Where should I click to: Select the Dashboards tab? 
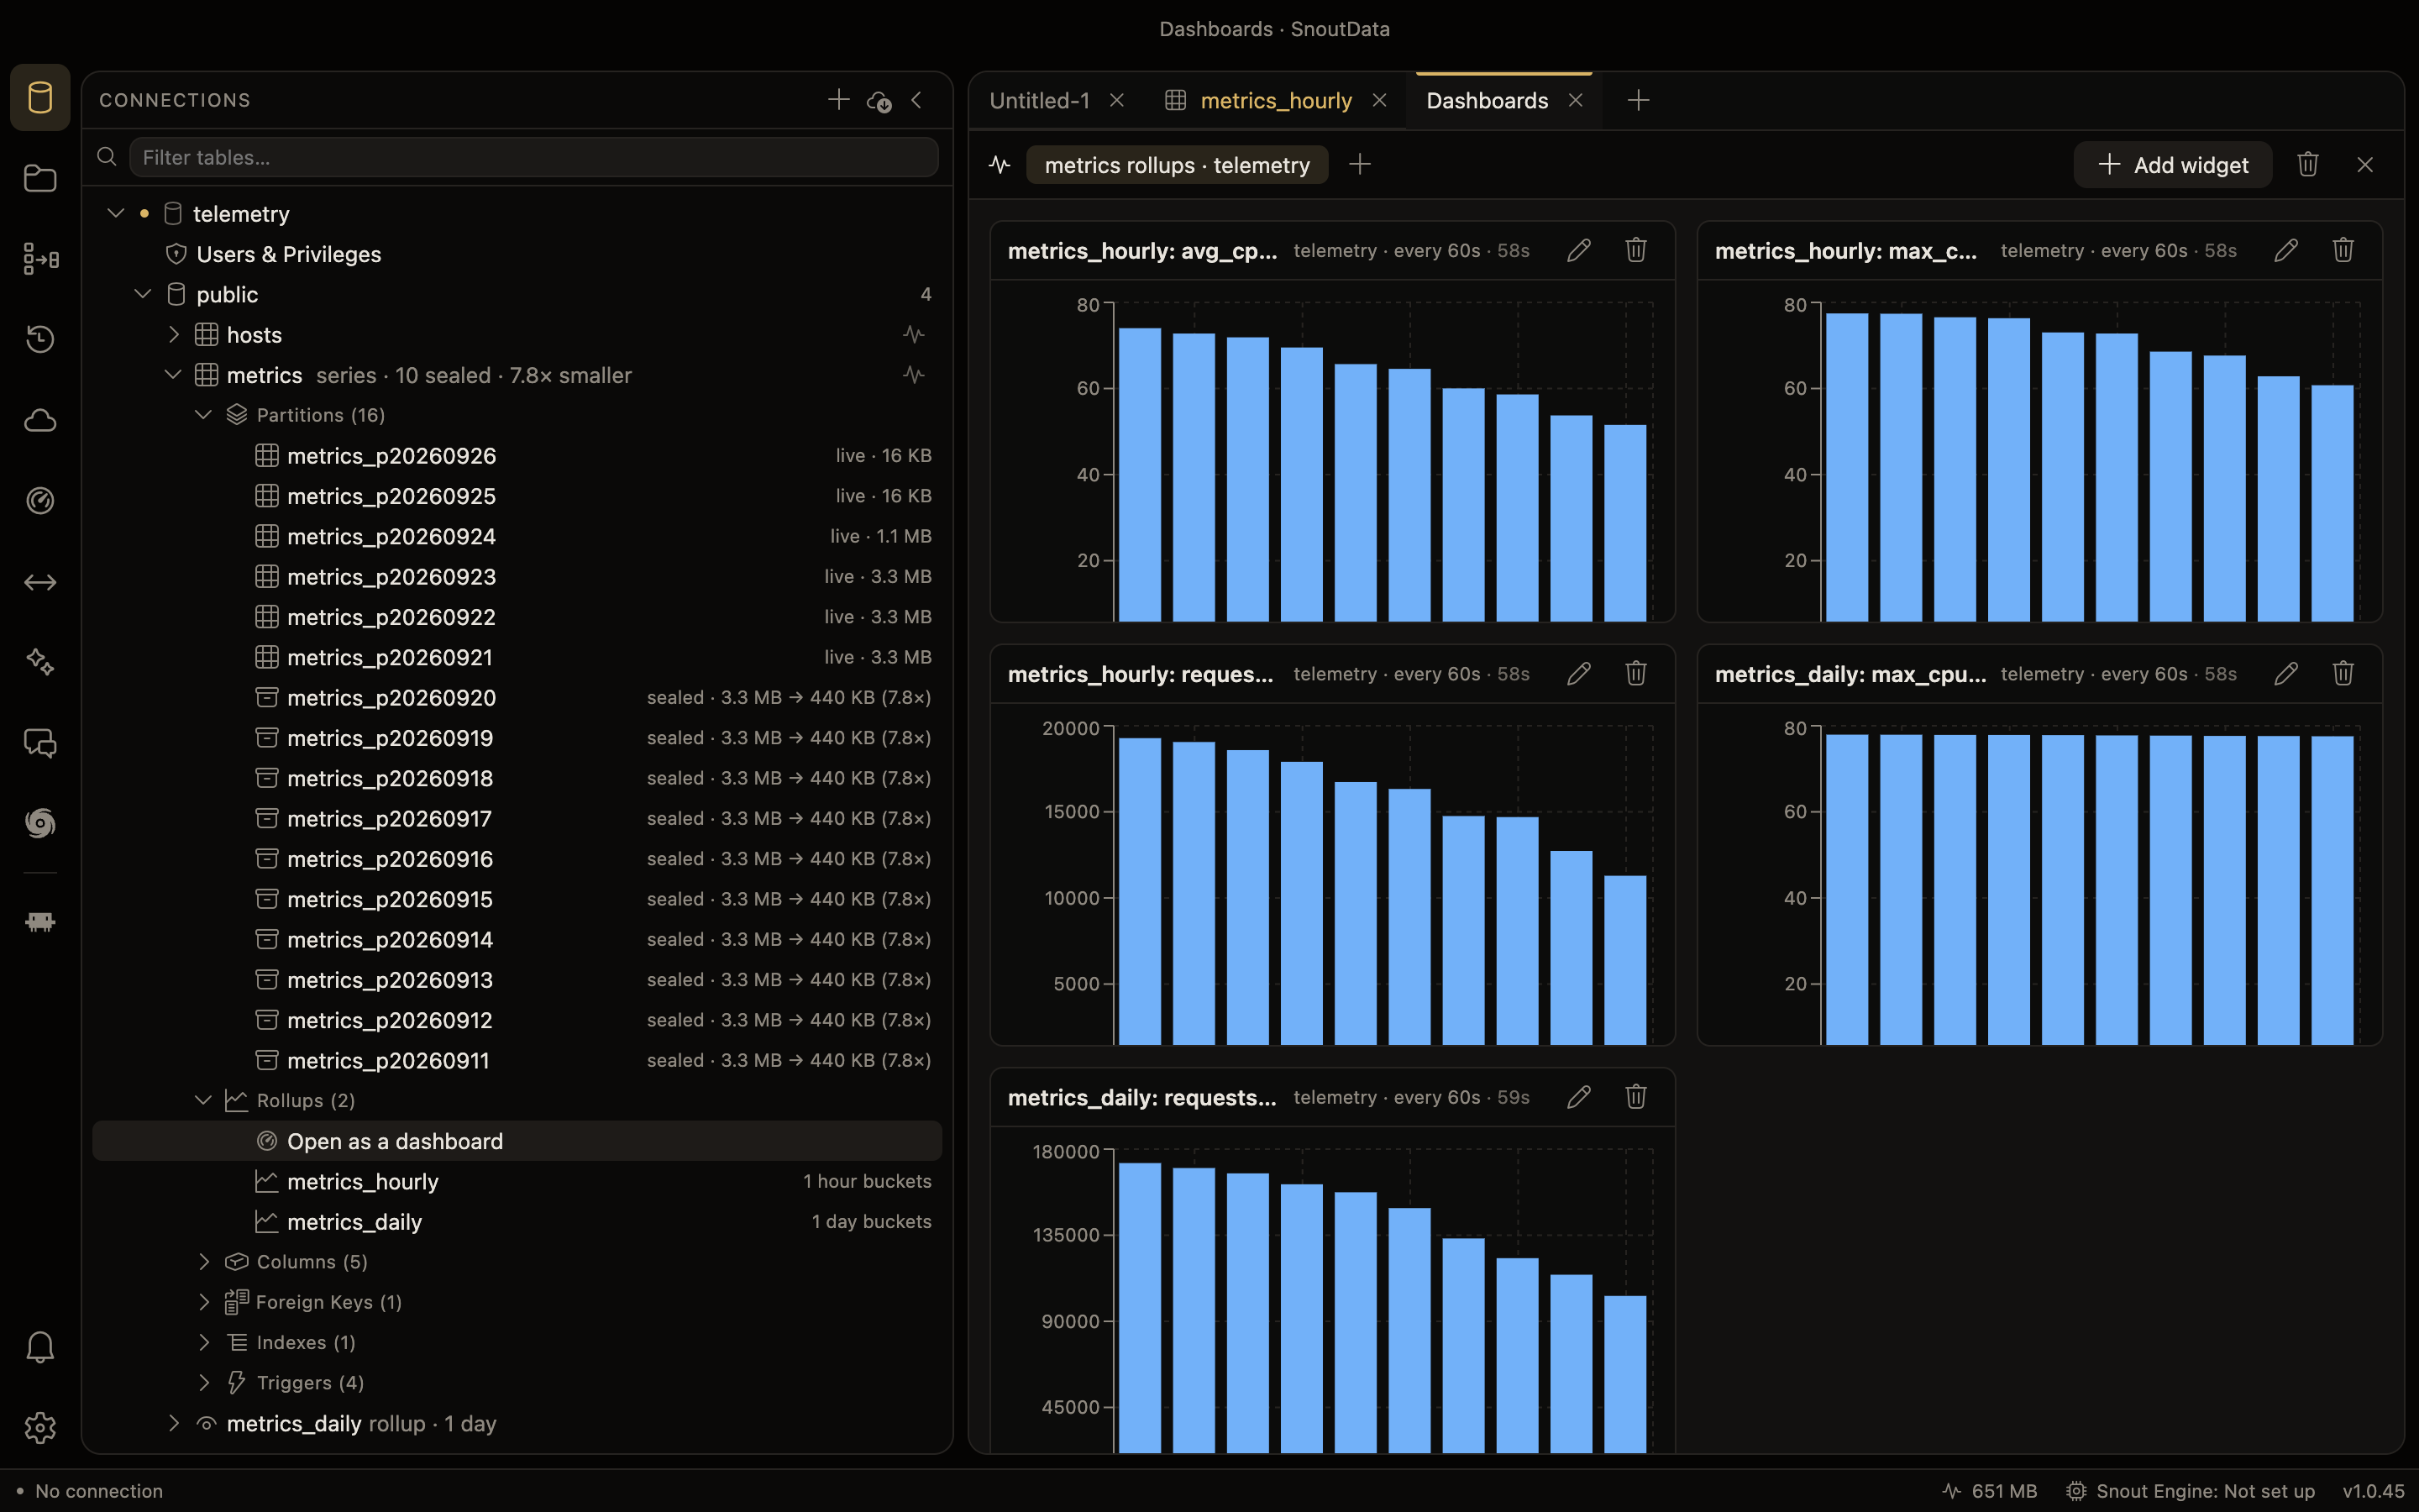pos(1487,101)
